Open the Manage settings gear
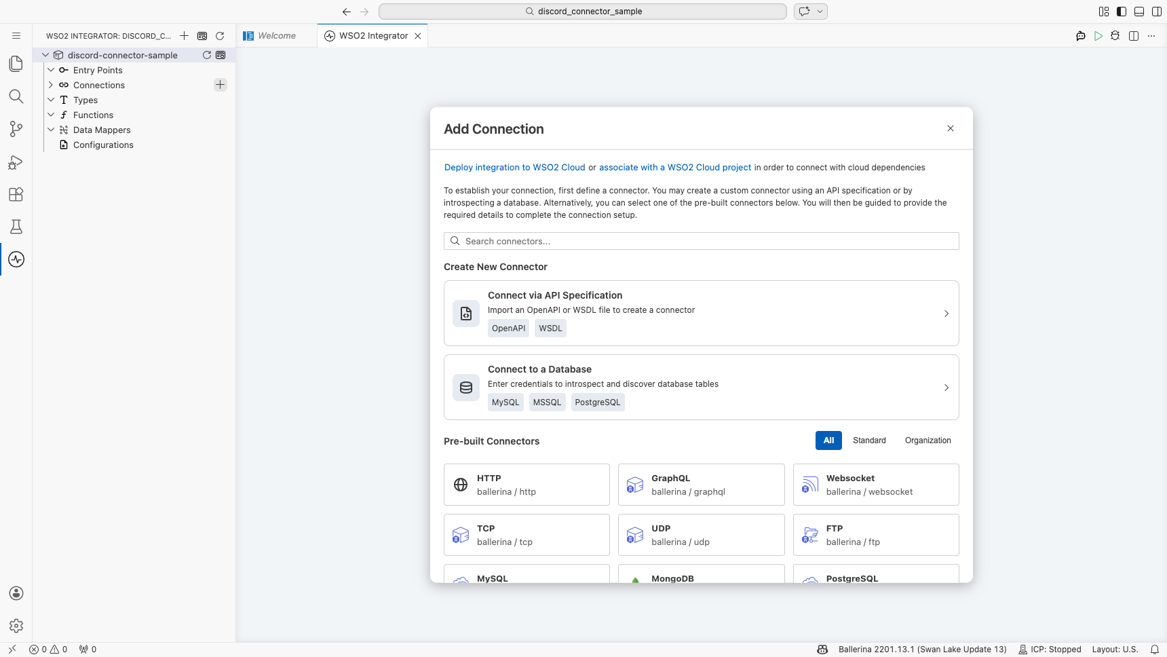Image resolution: width=1167 pixels, height=657 pixels. pos(16,626)
